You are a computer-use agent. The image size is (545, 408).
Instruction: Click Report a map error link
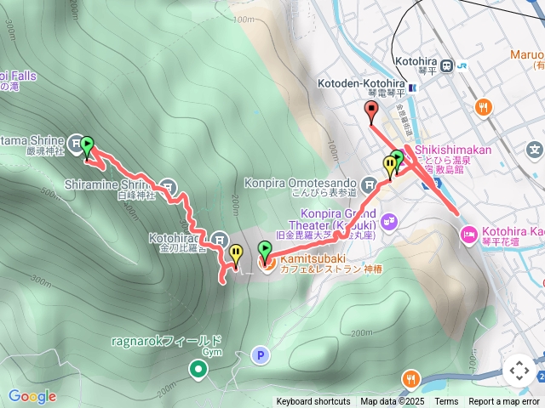pyautogui.click(x=503, y=401)
